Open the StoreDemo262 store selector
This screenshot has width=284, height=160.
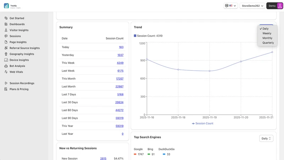(x=252, y=6)
